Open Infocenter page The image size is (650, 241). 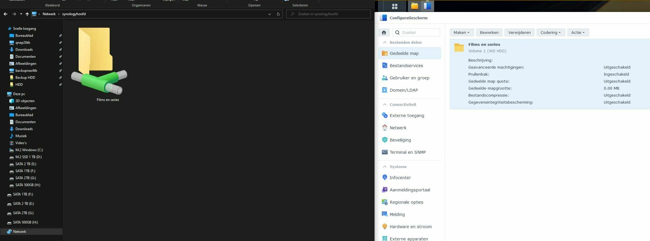[410, 178]
